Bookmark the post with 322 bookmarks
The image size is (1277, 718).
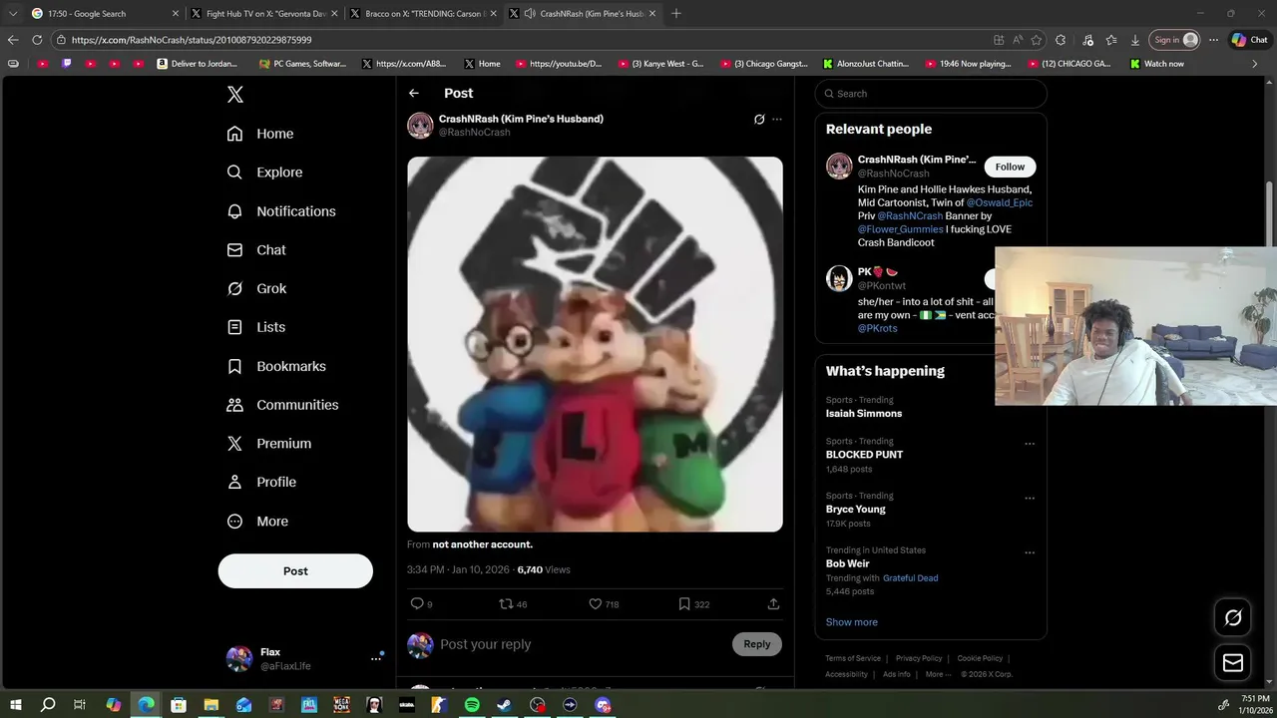coord(693,603)
